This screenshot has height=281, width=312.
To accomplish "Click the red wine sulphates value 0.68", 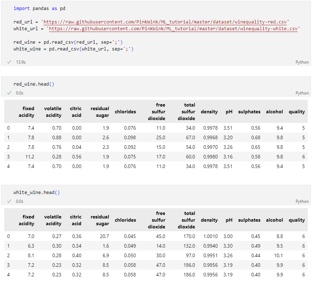I will [256, 137].
